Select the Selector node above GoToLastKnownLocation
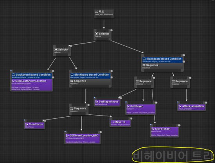Viewport: 215px width, 163px height. pos(62,51)
